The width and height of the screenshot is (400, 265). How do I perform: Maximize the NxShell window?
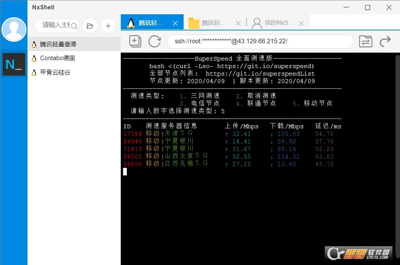(367, 8)
